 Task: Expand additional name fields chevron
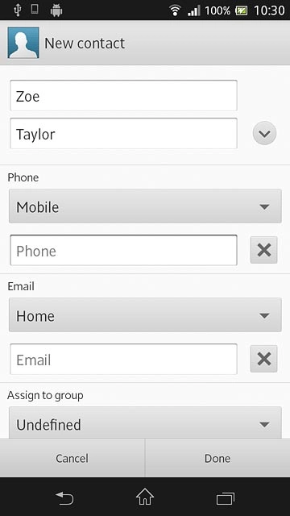coord(264,133)
